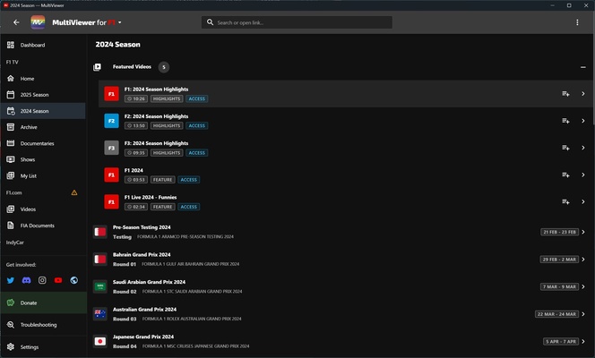Go back using the back arrow
This screenshot has height=358, width=595.
[16, 22]
